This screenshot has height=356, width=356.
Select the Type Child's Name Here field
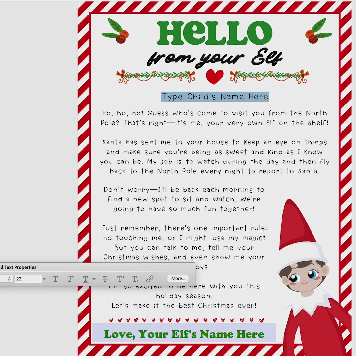click(x=215, y=97)
